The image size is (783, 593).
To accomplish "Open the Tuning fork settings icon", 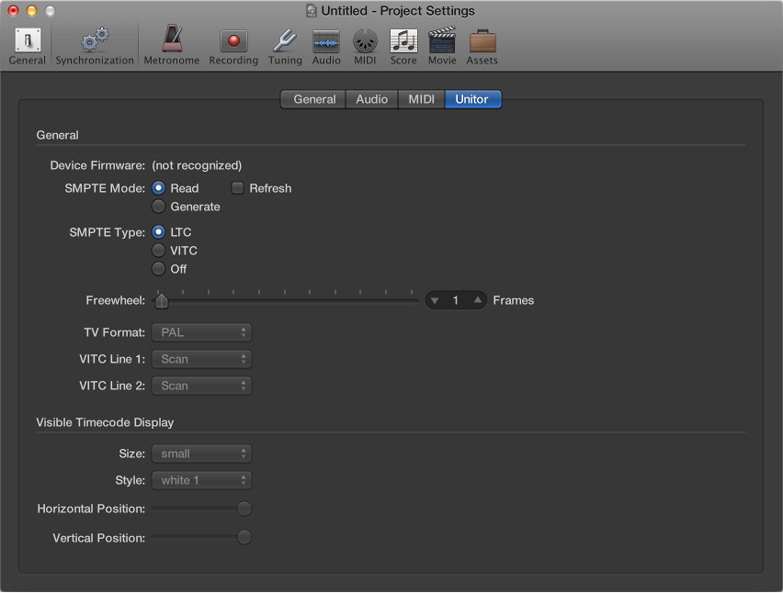I will click(x=285, y=40).
